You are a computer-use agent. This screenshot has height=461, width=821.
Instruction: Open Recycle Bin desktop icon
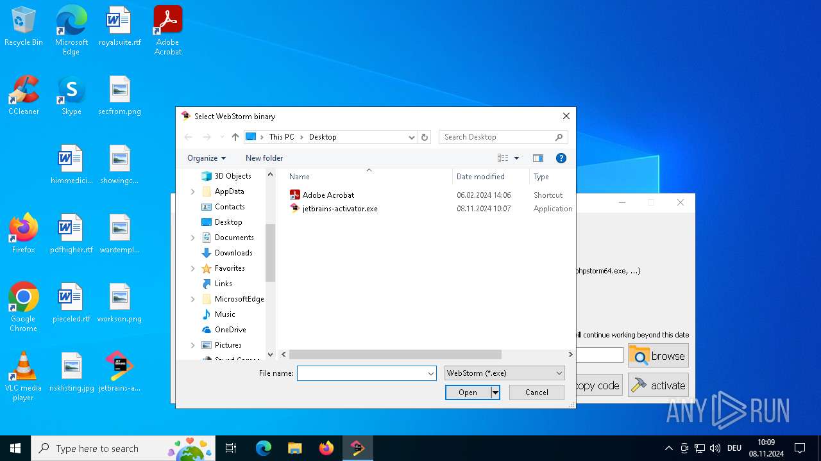pyautogui.click(x=24, y=27)
